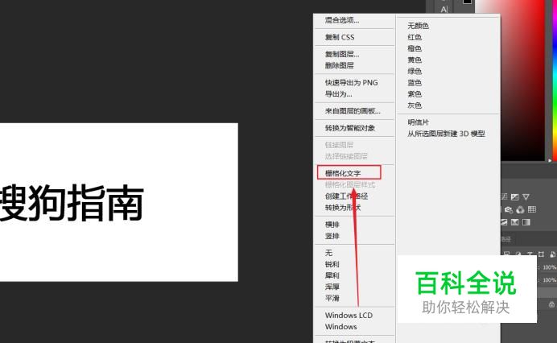Choose the 犀利 anti-aliasing option
This screenshot has width=557, height=343.
(332, 275)
